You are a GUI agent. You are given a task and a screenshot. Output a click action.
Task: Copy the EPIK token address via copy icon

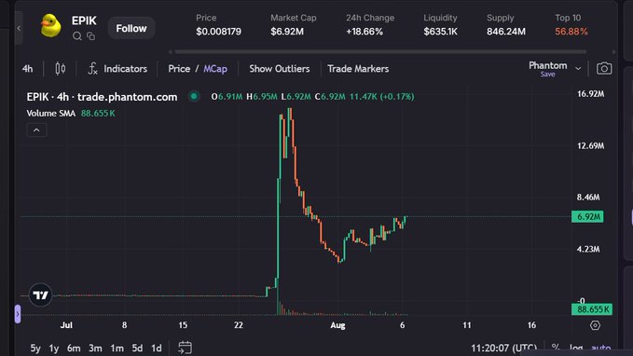pyautogui.click(x=90, y=36)
